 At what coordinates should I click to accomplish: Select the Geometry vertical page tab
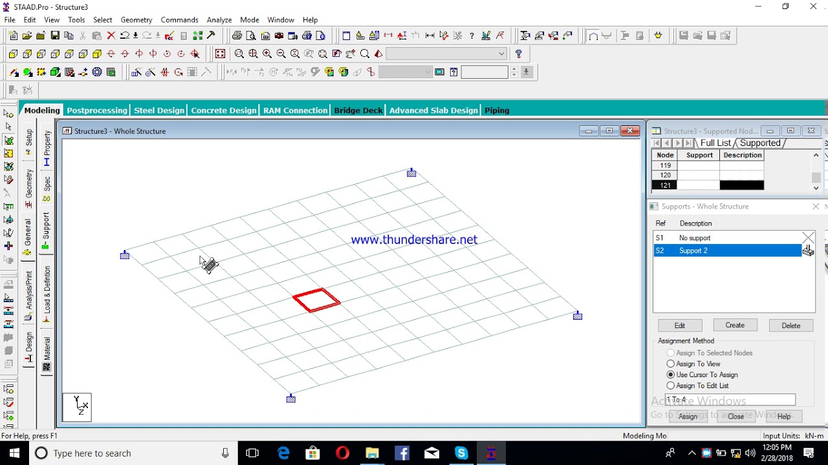click(x=28, y=188)
